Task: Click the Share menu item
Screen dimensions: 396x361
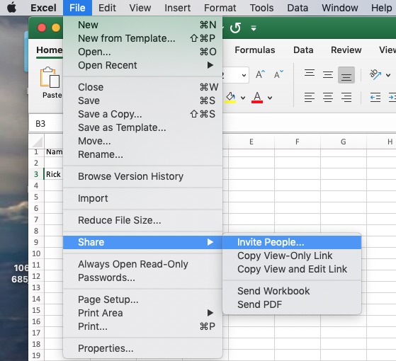Action: click(142, 242)
